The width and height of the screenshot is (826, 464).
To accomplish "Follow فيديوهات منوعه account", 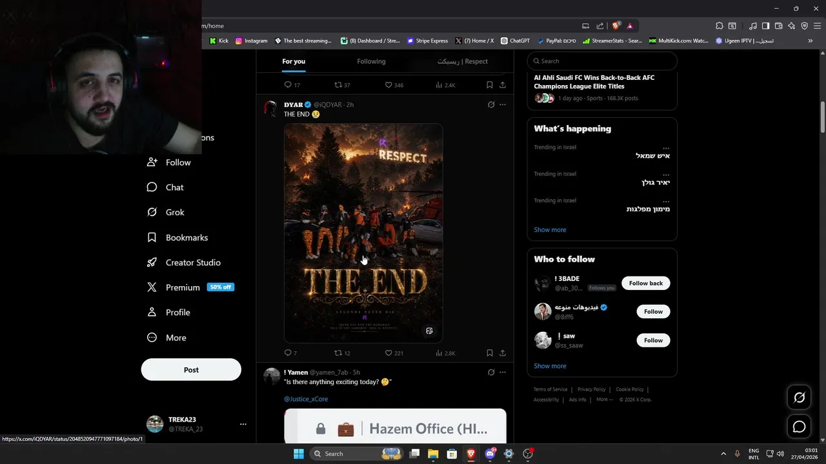I will click(x=653, y=311).
